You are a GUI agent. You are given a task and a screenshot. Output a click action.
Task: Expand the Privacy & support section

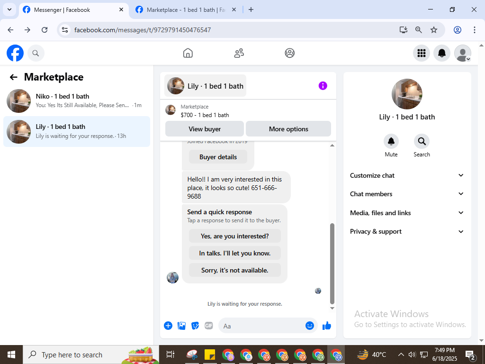pos(407,231)
